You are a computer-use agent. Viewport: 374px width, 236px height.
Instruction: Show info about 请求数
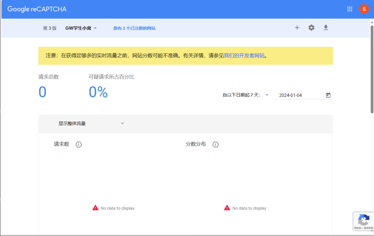click(79, 145)
